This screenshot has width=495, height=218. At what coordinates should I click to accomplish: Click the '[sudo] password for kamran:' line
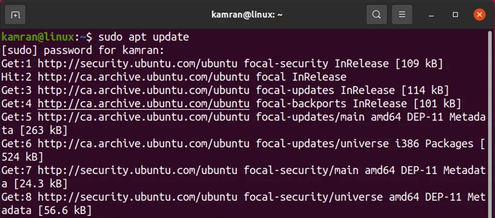tap(82, 50)
